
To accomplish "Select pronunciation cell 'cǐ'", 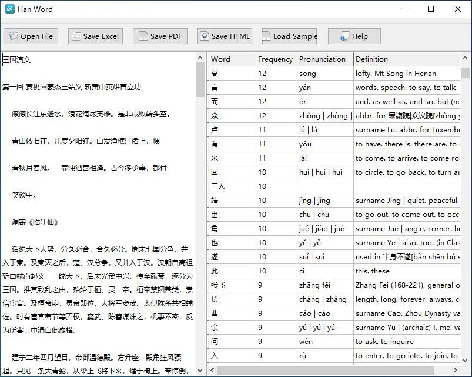I will point(325,271).
